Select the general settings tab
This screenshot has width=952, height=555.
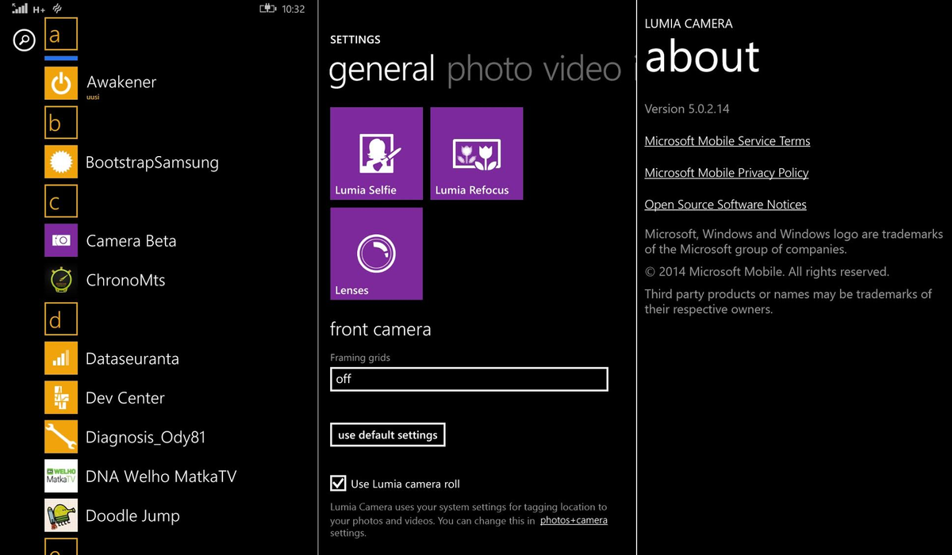[382, 70]
